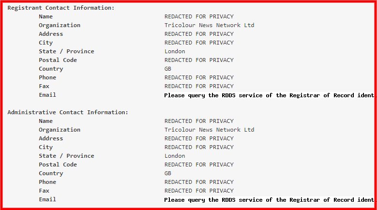The height and width of the screenshot is (210, 377).
Task: Click registrant Name REDACTED FOR PRIVACY value
Action: (199, 16)
